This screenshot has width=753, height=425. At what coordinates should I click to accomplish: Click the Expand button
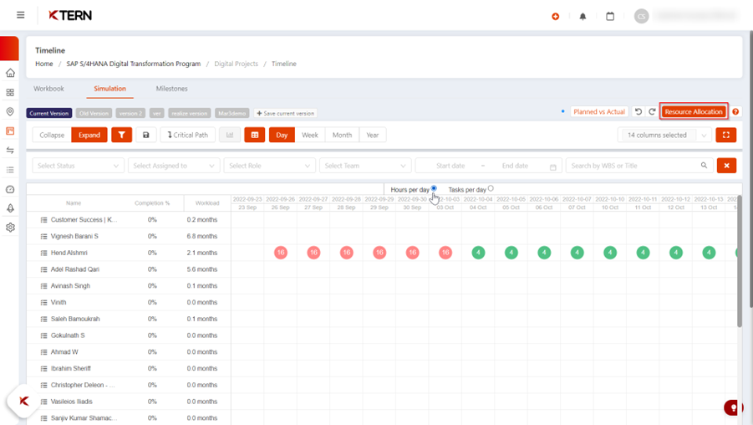[89, 135]
